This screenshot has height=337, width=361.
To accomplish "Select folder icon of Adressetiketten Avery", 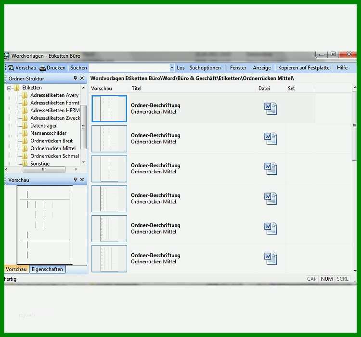I will (25, 95).
